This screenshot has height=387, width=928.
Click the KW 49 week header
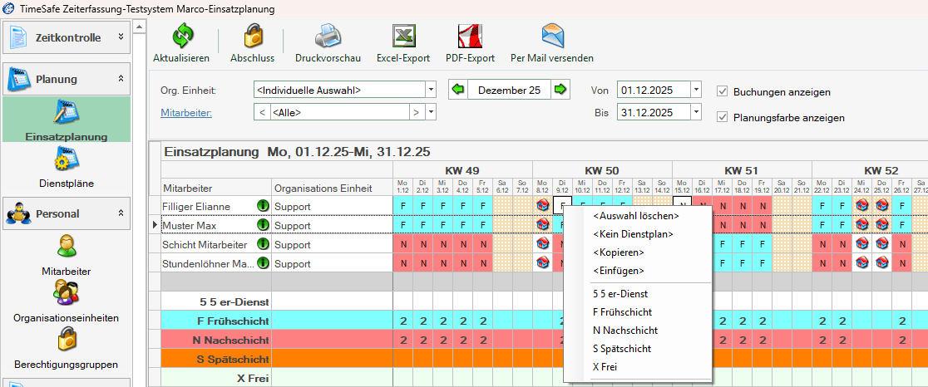tap(462, 171)
